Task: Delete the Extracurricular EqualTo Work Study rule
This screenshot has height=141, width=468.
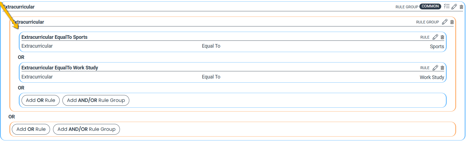Action: [442, 68]
